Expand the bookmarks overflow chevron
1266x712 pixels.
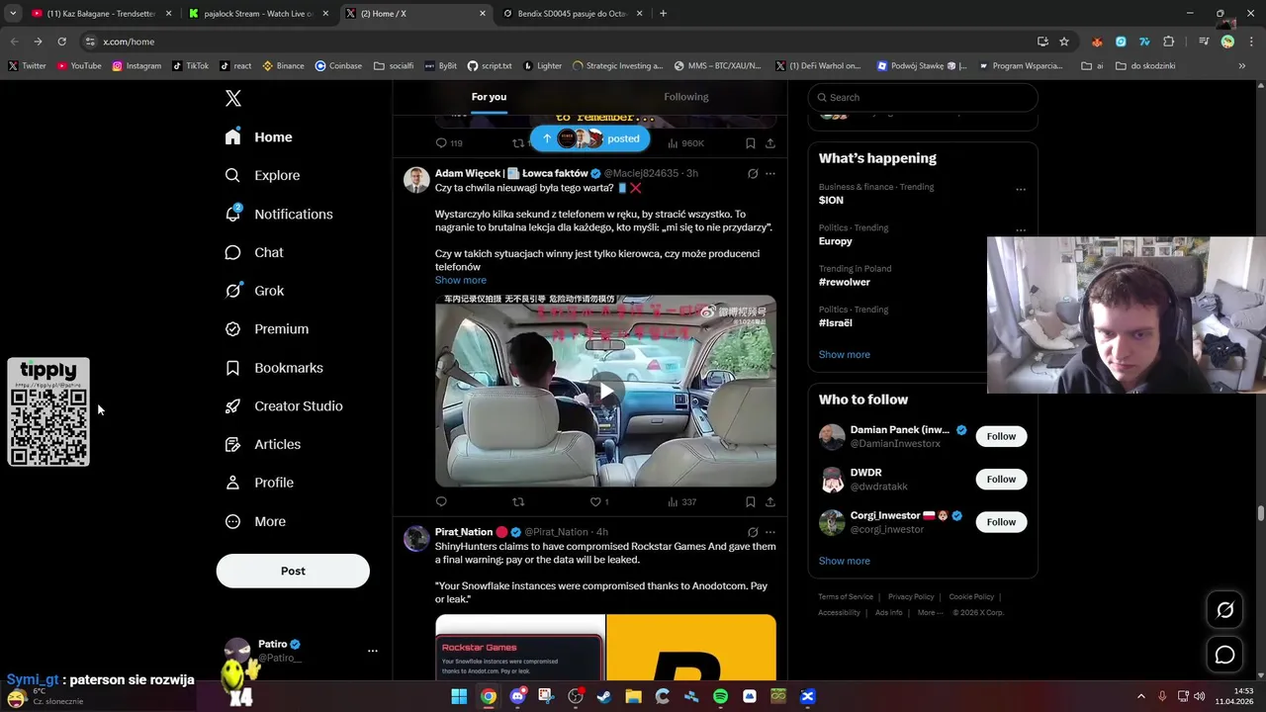click(1242, 66)
